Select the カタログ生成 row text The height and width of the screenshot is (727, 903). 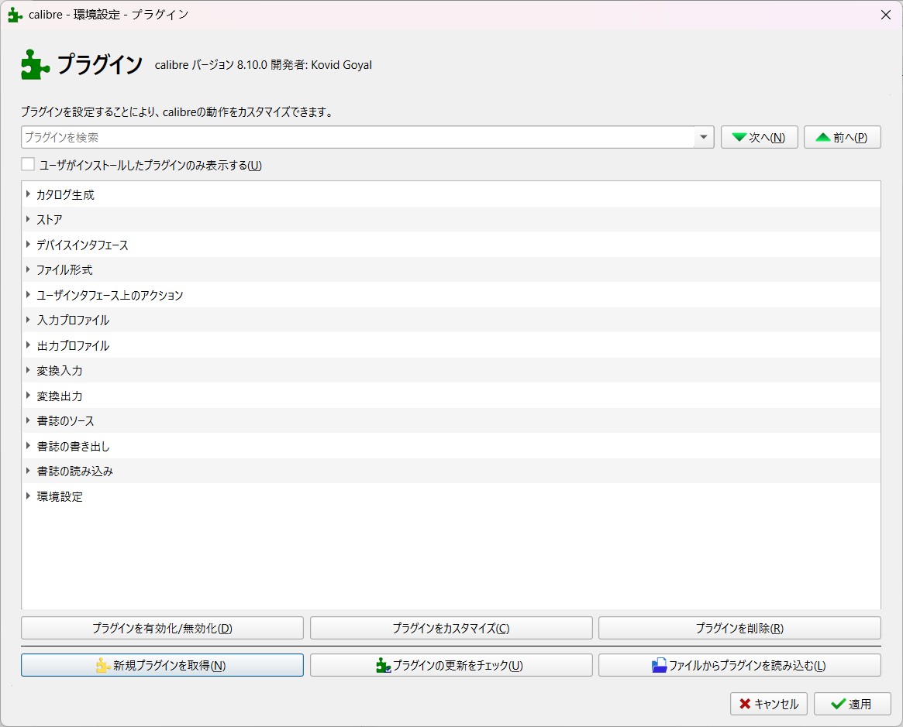click(x=65, y=194)
